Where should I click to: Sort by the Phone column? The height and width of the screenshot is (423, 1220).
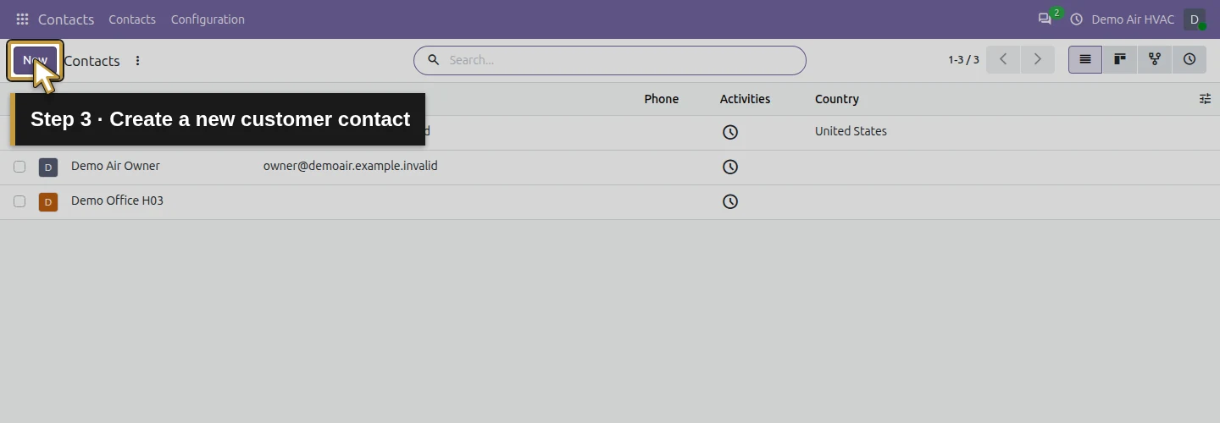point(661,99)
